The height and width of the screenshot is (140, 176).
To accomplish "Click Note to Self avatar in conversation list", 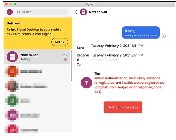I will (12, 57).
